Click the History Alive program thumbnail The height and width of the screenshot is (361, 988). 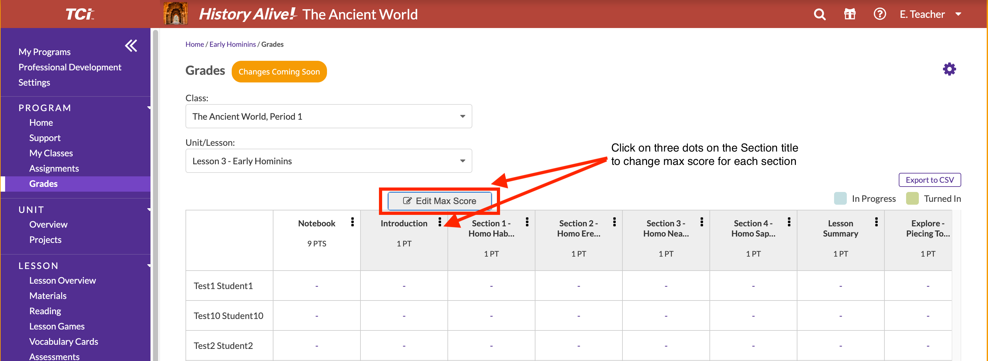click(x=176, y=14)
